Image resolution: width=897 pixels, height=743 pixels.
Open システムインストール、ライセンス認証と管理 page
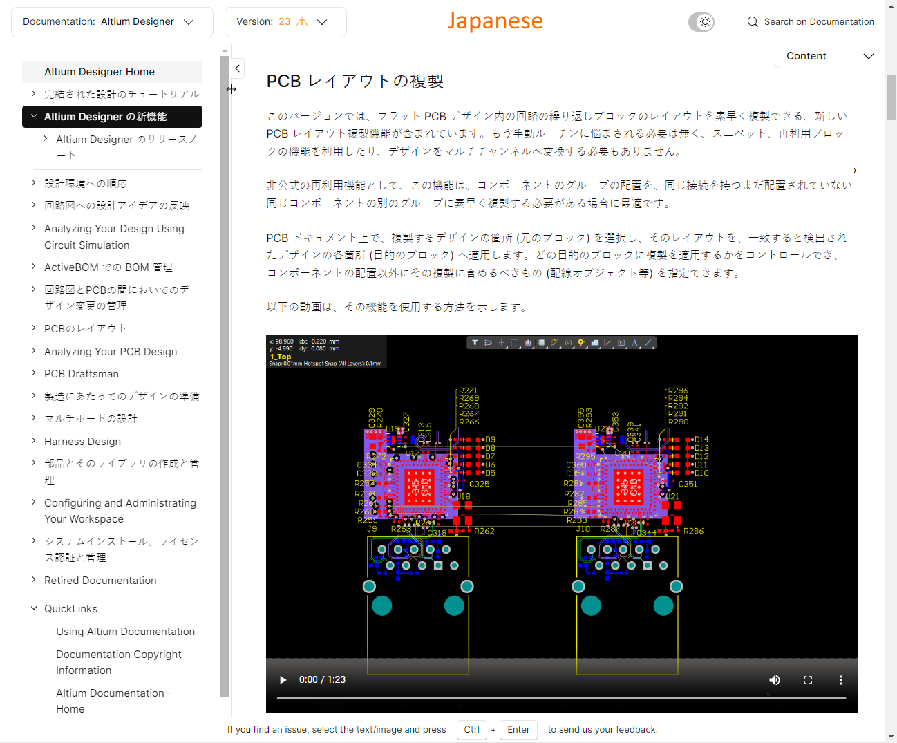click(122, 549)
